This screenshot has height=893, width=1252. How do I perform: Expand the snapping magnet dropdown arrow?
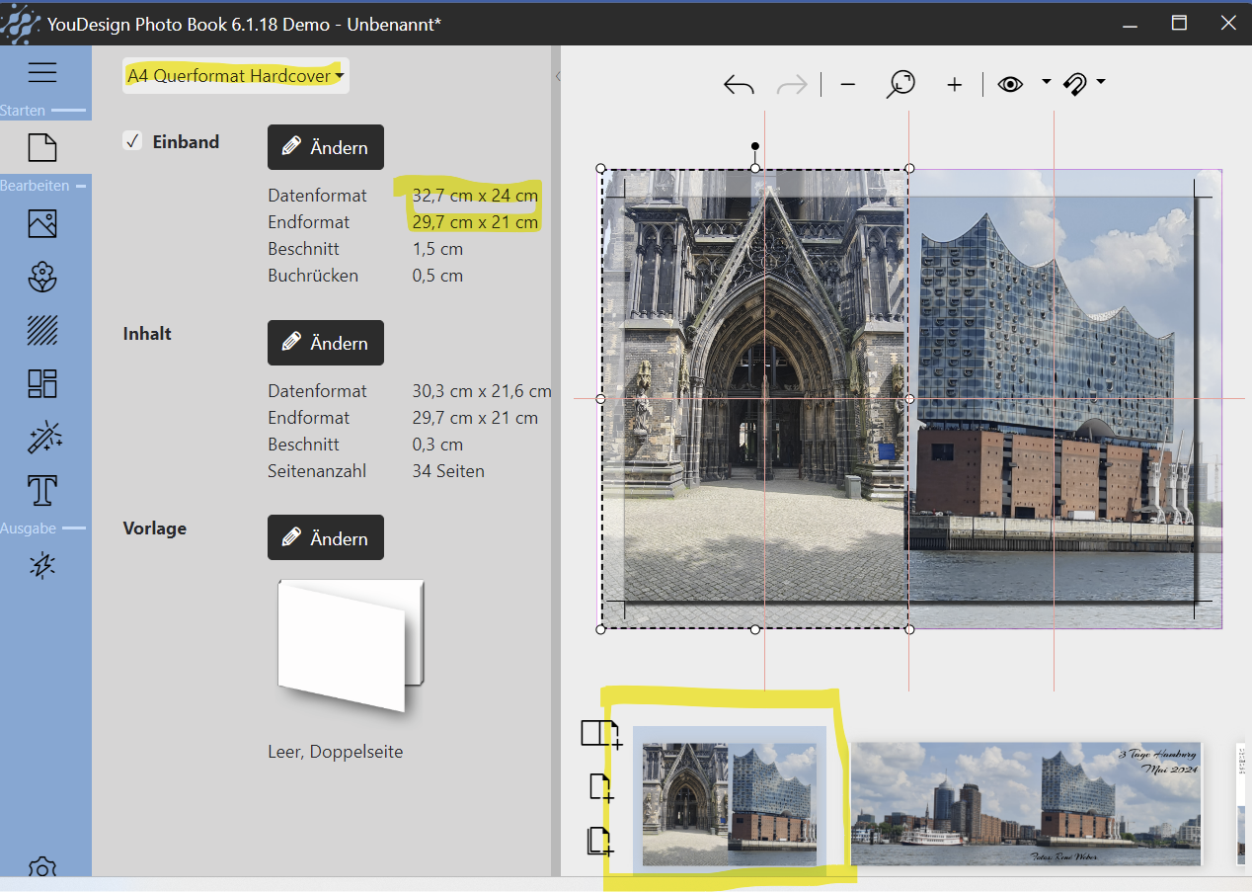1100,83
